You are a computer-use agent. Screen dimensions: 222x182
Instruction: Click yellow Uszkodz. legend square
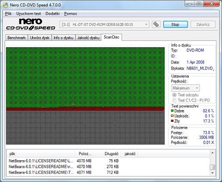click(172, 116)
